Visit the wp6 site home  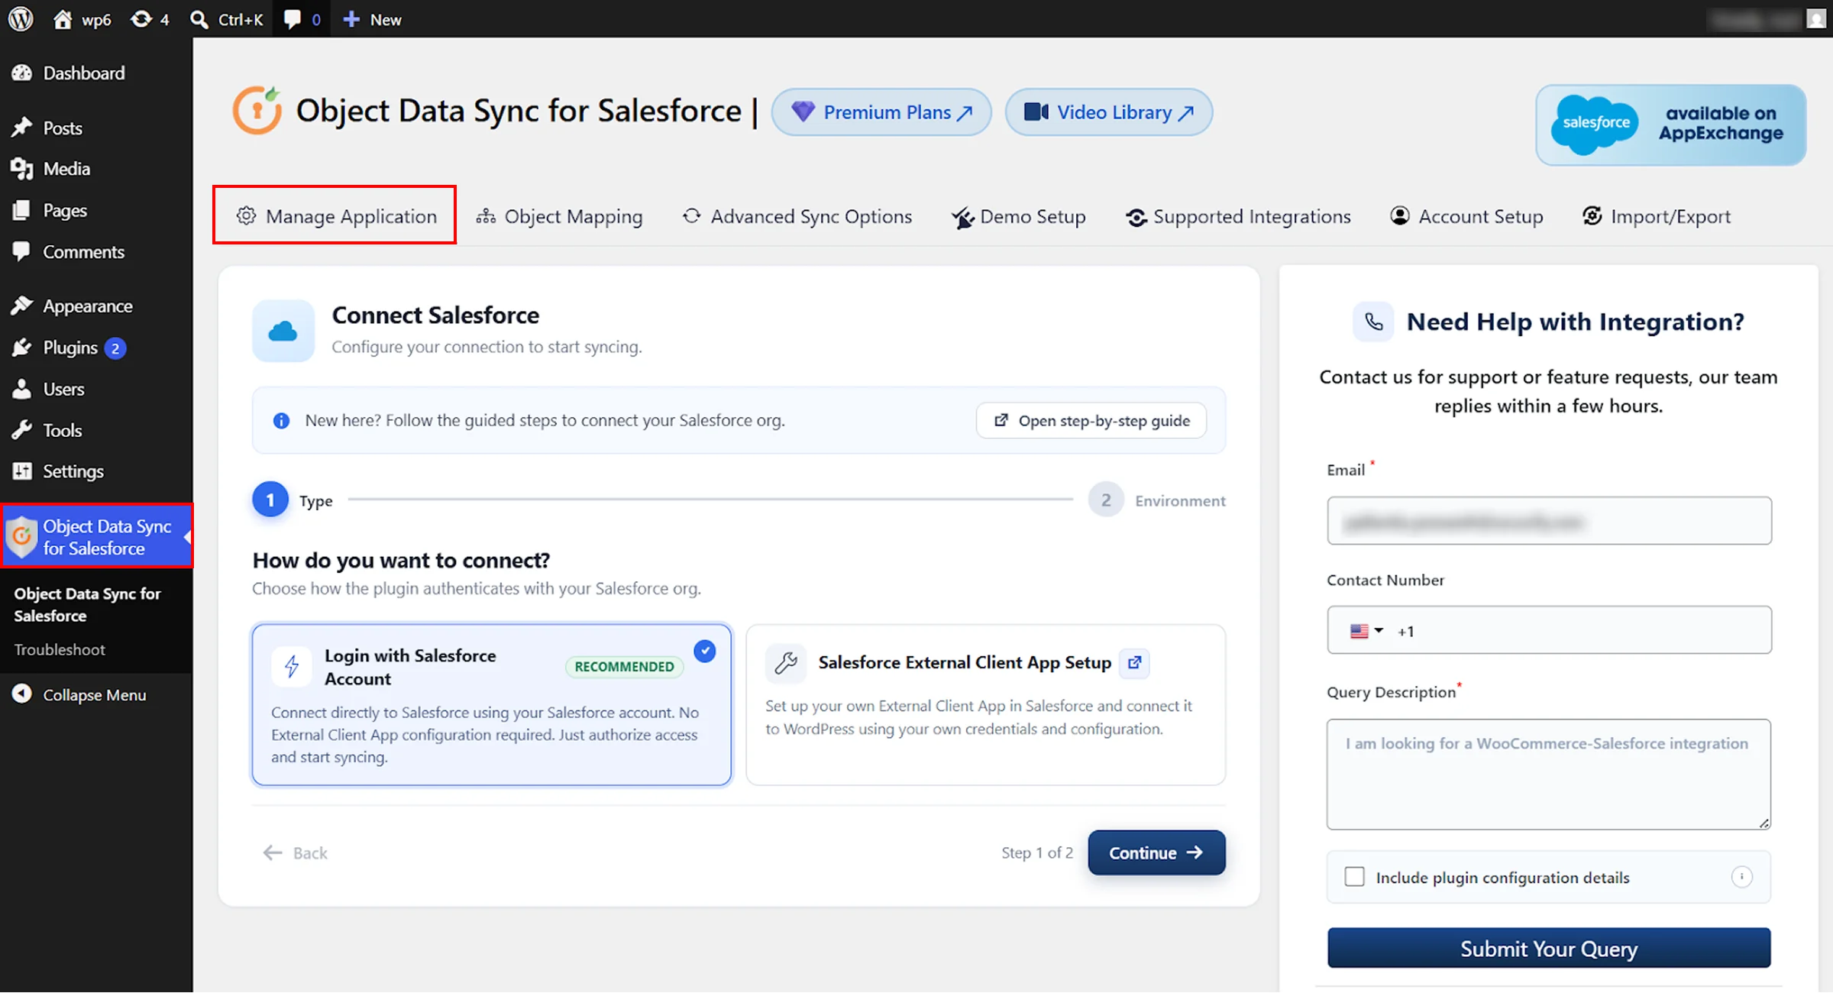[x=82, y=19]
